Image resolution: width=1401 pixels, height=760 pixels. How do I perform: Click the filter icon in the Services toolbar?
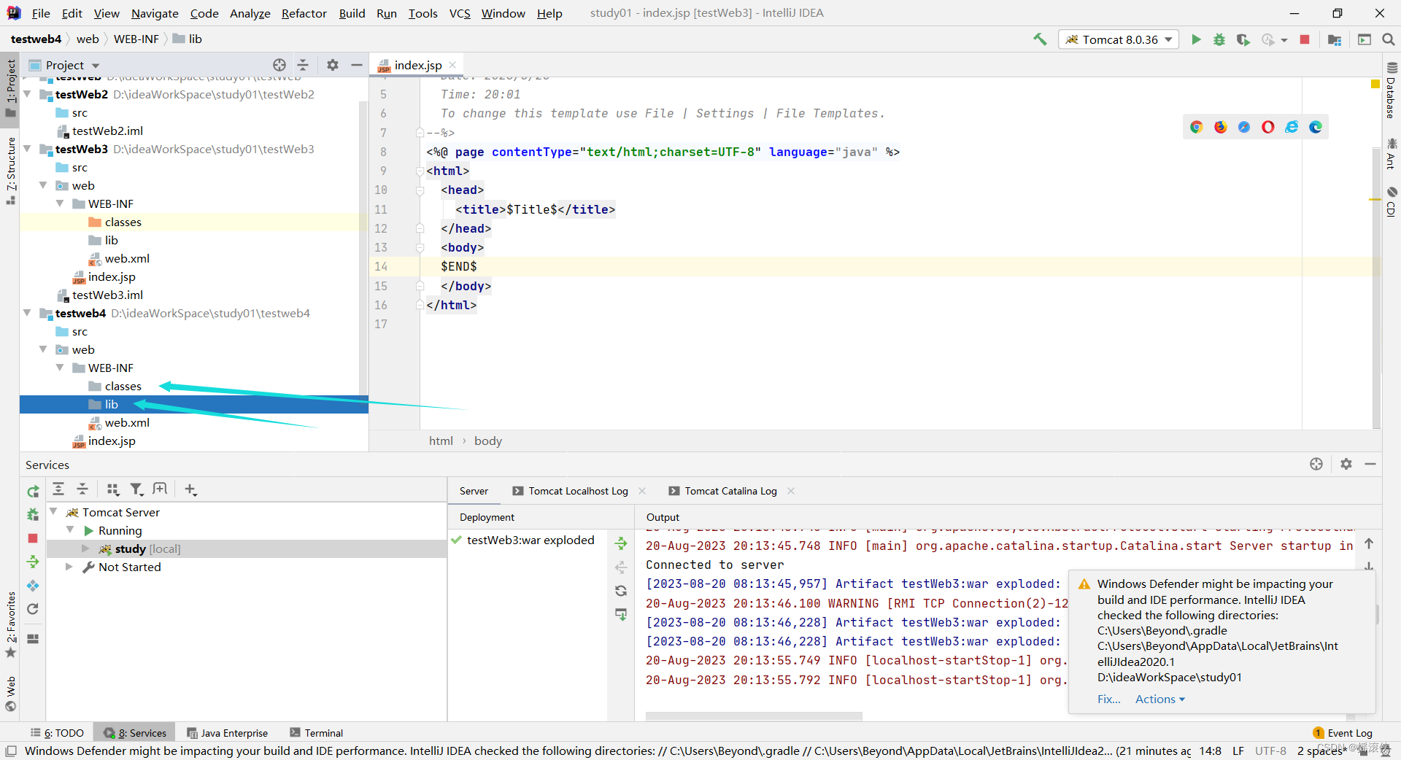136,489
